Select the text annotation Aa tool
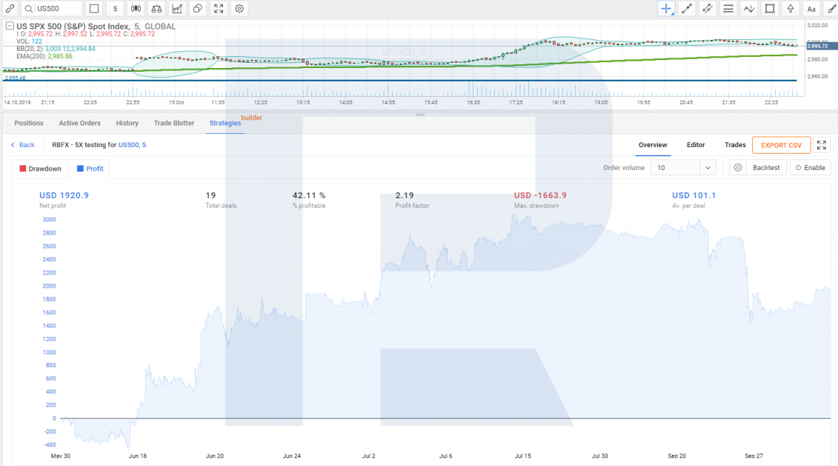 (x=811, y=9)
